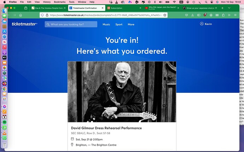This screenshot has height=152, width=244.
Task: Click into What are you looking for search
Action: tap(71, 24)
